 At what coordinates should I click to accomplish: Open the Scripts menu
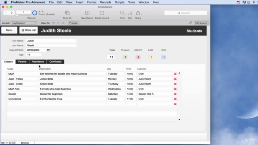[119, 2]
